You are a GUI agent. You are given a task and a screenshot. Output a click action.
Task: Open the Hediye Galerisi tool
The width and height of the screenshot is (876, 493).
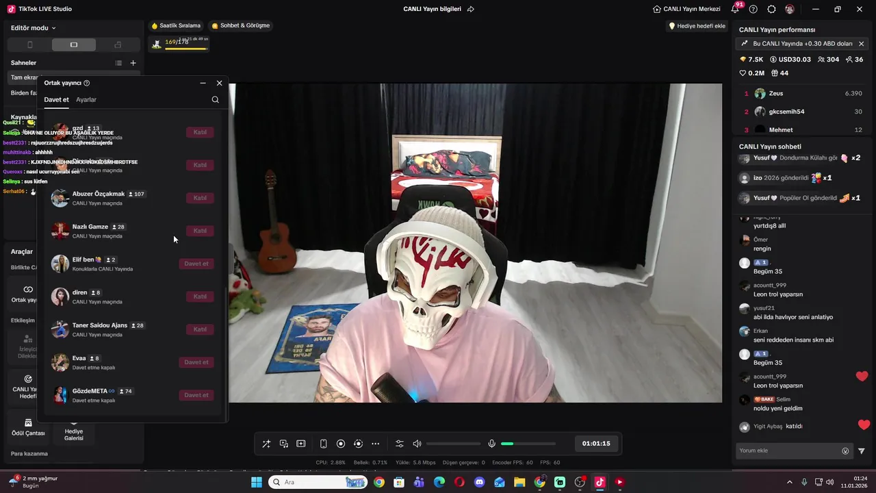tap(74, 431)
